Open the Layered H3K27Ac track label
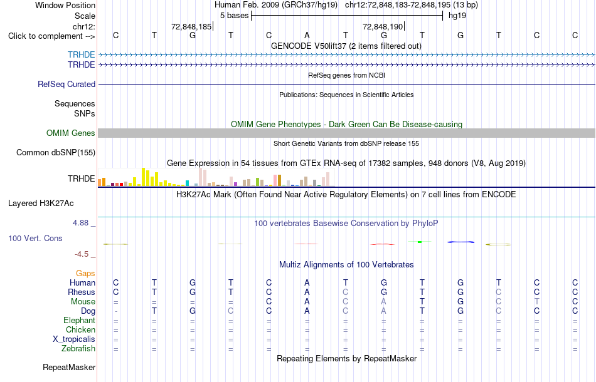This screenshot has height=382, width=596. click(x=41, y=204)
